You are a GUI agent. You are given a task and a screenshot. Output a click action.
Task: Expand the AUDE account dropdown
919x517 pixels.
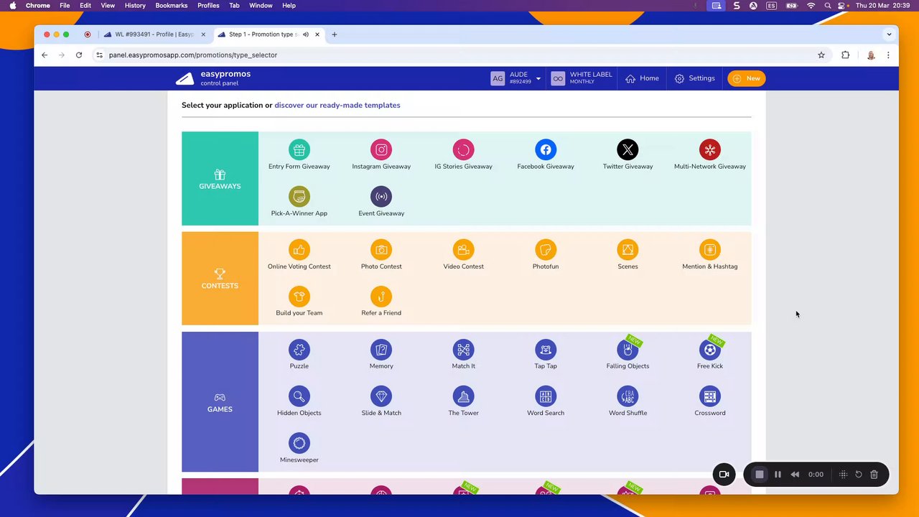tap(538, 79)
